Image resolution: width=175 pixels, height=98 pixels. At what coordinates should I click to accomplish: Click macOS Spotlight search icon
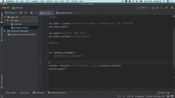(164, 1)
